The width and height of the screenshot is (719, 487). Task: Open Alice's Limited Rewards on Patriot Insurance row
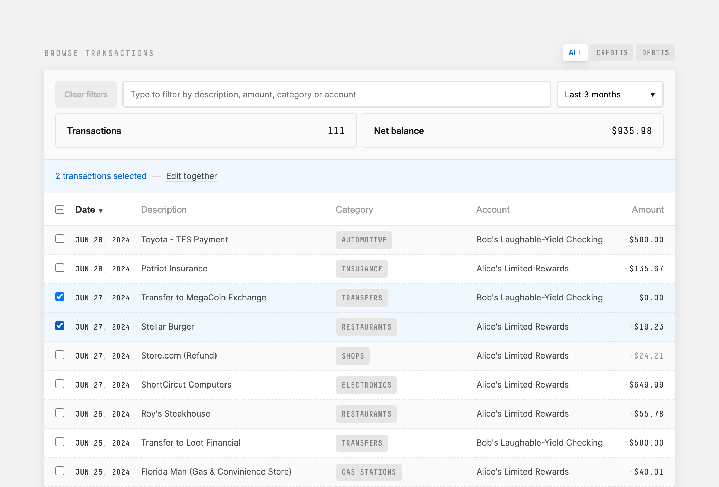(x=523, y=269)
